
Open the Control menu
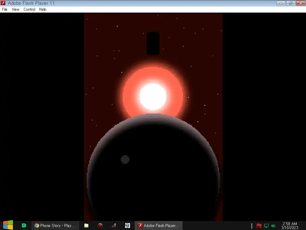pos(29,9)
